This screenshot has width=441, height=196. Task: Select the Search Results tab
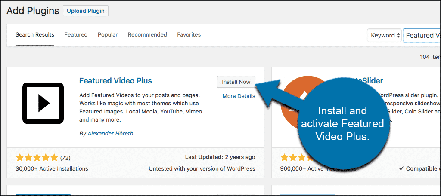tap(35, 35)
